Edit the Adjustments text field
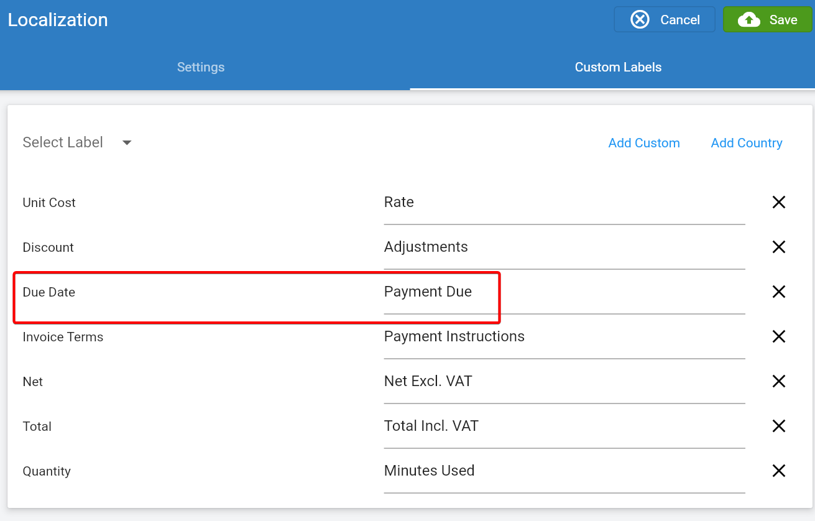The width and height of the screenshot is (815, 521). click(x=564, y=247)
